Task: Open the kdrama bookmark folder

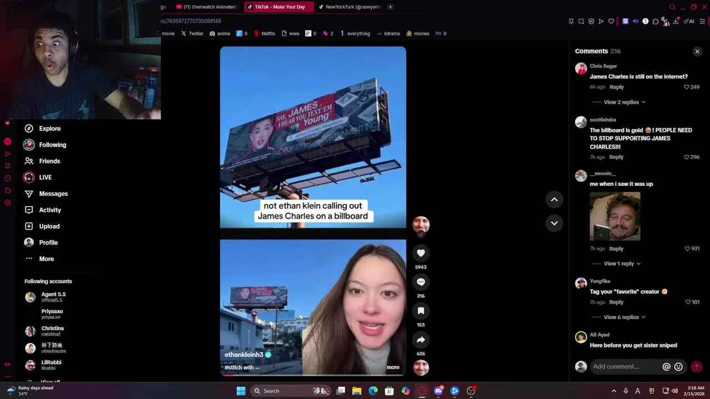Action: (388, 33)
